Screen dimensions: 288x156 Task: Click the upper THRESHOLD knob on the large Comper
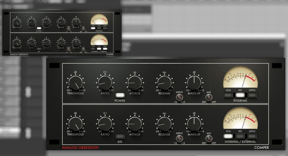click(75, 83)
